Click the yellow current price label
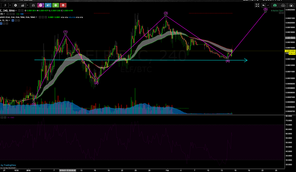Viewport: 296px width, 172px height. [x=290, y=51]
